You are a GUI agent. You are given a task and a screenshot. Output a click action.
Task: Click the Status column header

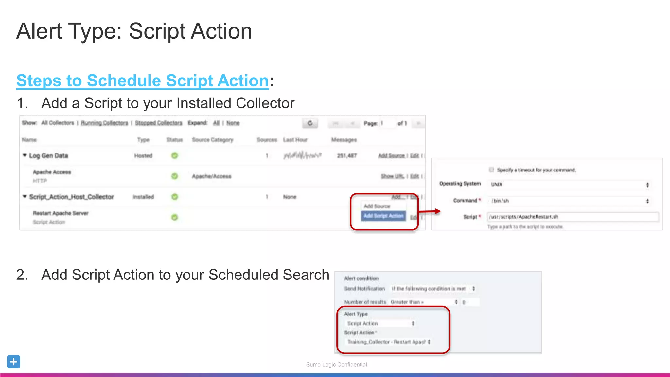(x=175, y=140)
